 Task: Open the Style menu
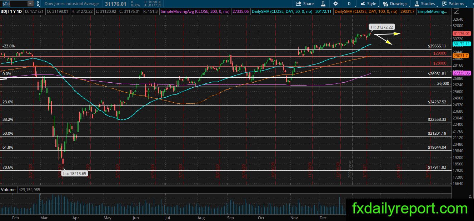tap(368, 4)
